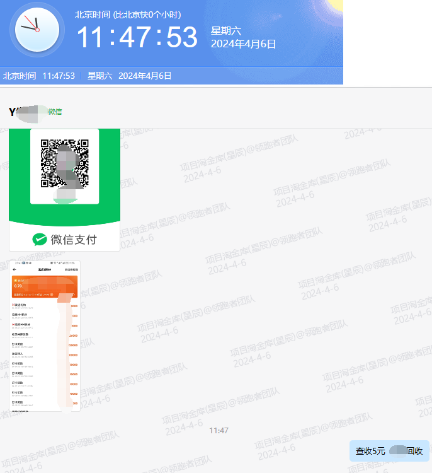Click the large 11:47:53 digital time

tap(137, 37)
